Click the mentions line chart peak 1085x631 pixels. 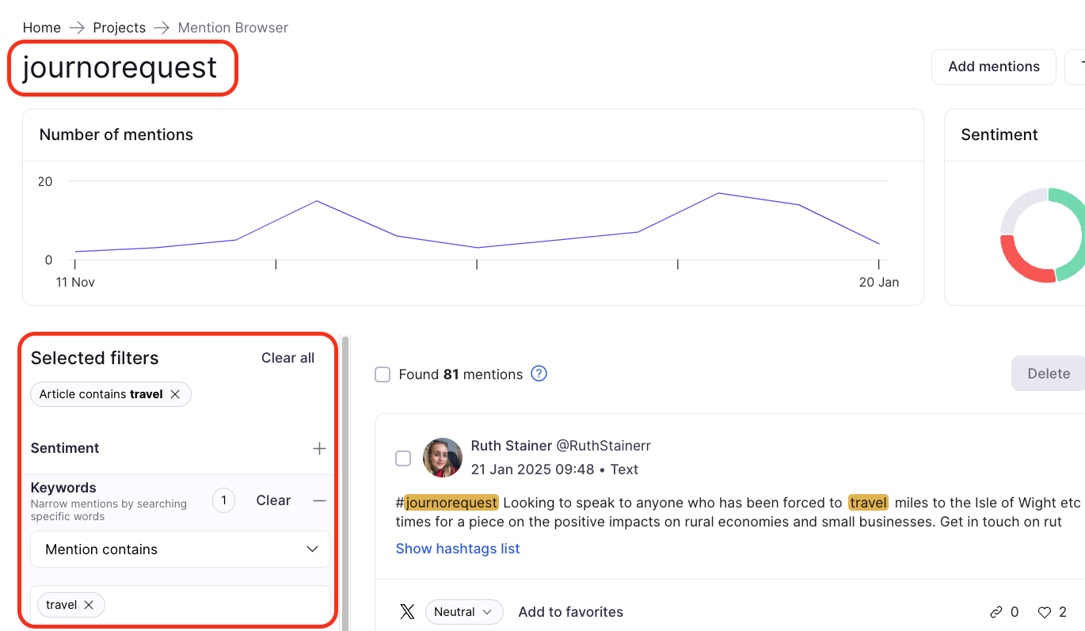click(718, 193)
